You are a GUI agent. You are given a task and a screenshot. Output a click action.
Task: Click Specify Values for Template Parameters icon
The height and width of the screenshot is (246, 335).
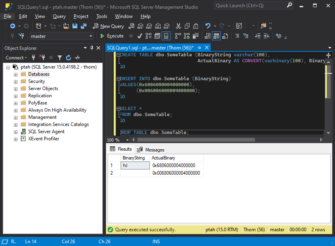(278, 36)
